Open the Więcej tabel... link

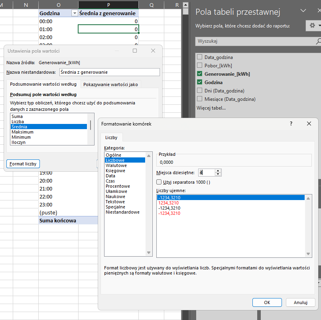[211, 108]
